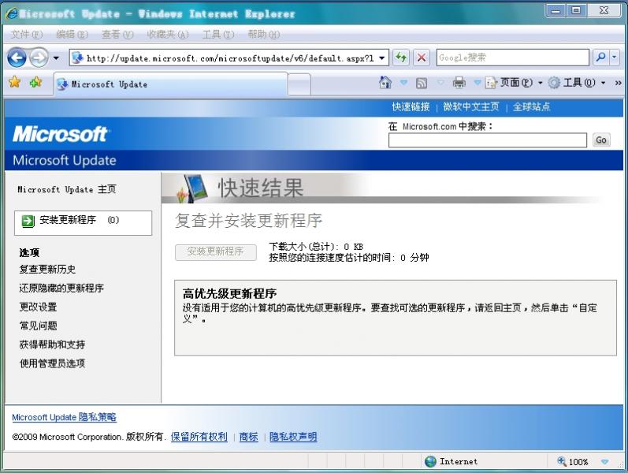Image resolution: width=628 pixels, height=473 pixels.
Task: Click the Favorites star icon
Action: [14, 82]
